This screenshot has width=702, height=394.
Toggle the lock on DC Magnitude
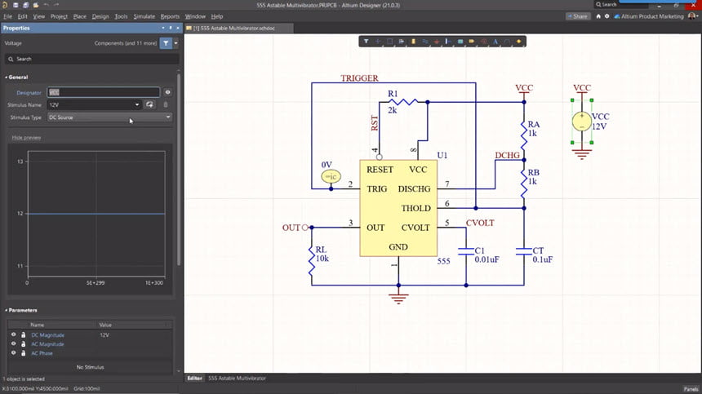24,334
